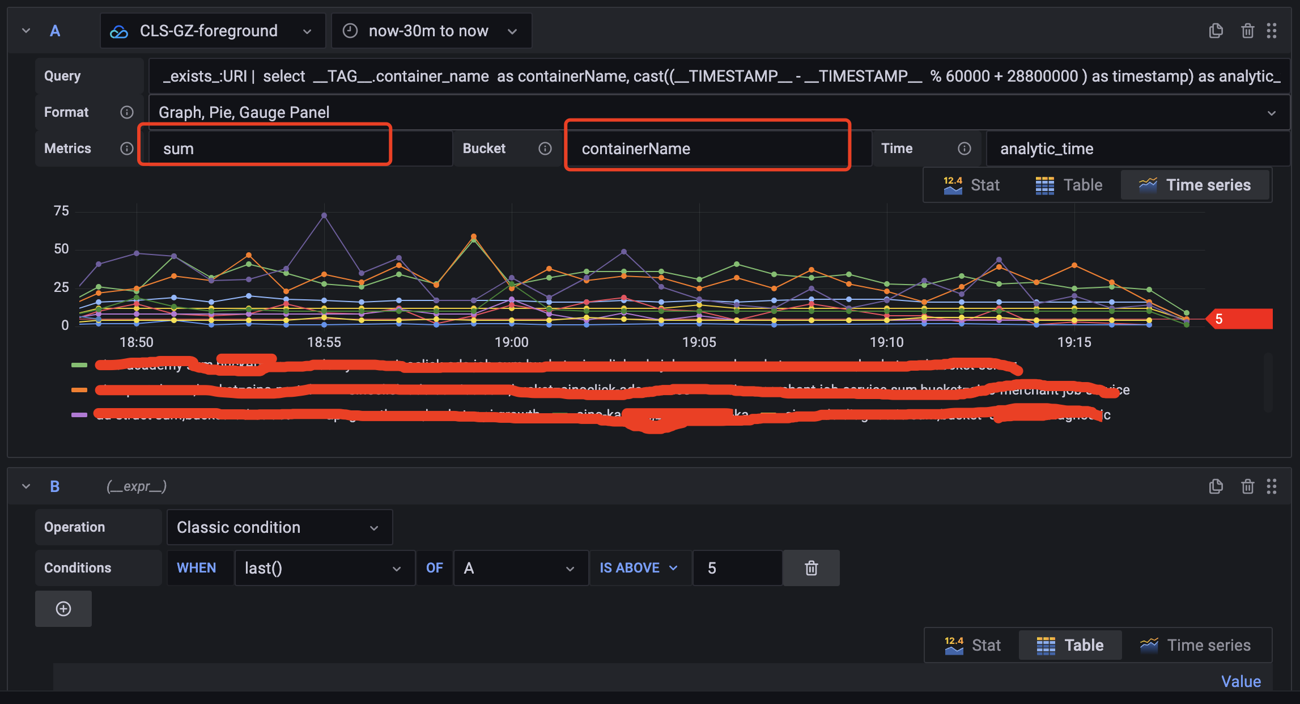Viewport: 1300px width, 704px height.
Task: Click the Bucket info icon
Action: click(545, 149)
